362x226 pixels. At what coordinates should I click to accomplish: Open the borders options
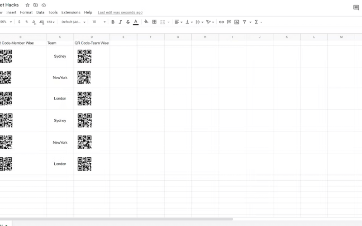[154, 22]
